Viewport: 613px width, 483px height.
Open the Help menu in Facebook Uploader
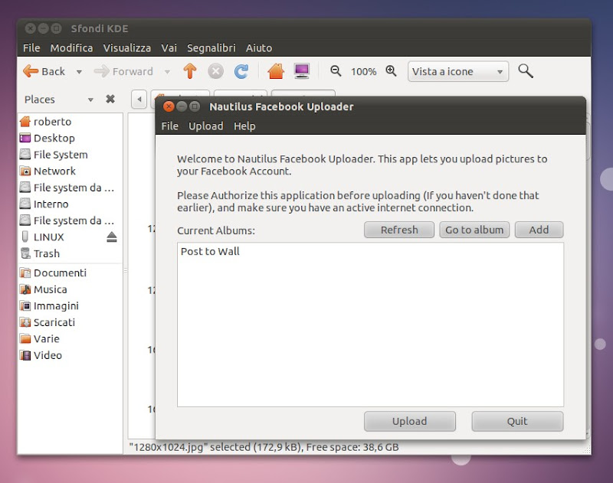(244, 126)
